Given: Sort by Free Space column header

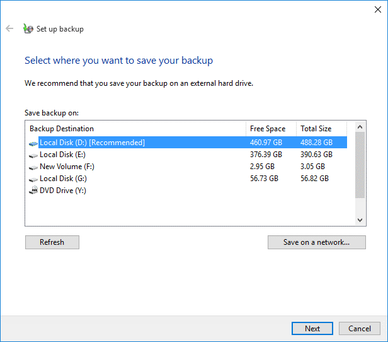Looking at the screenshot, I should (271, 129).
